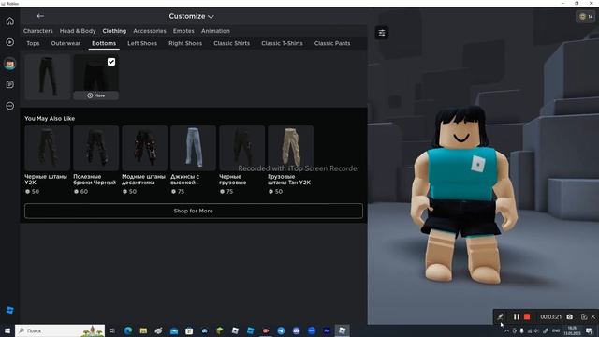This screenshot has height=337, width=599.
Task: Launch Microsoft Edge from taskbar
Action: tap(128, 330)
